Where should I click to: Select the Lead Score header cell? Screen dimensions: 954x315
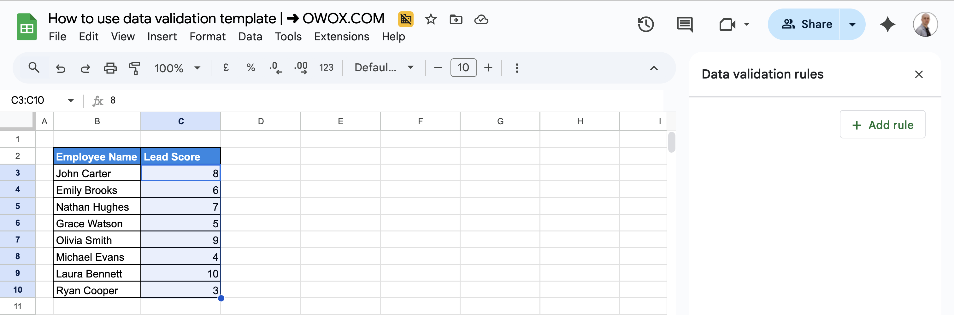[x=181, y=156]
